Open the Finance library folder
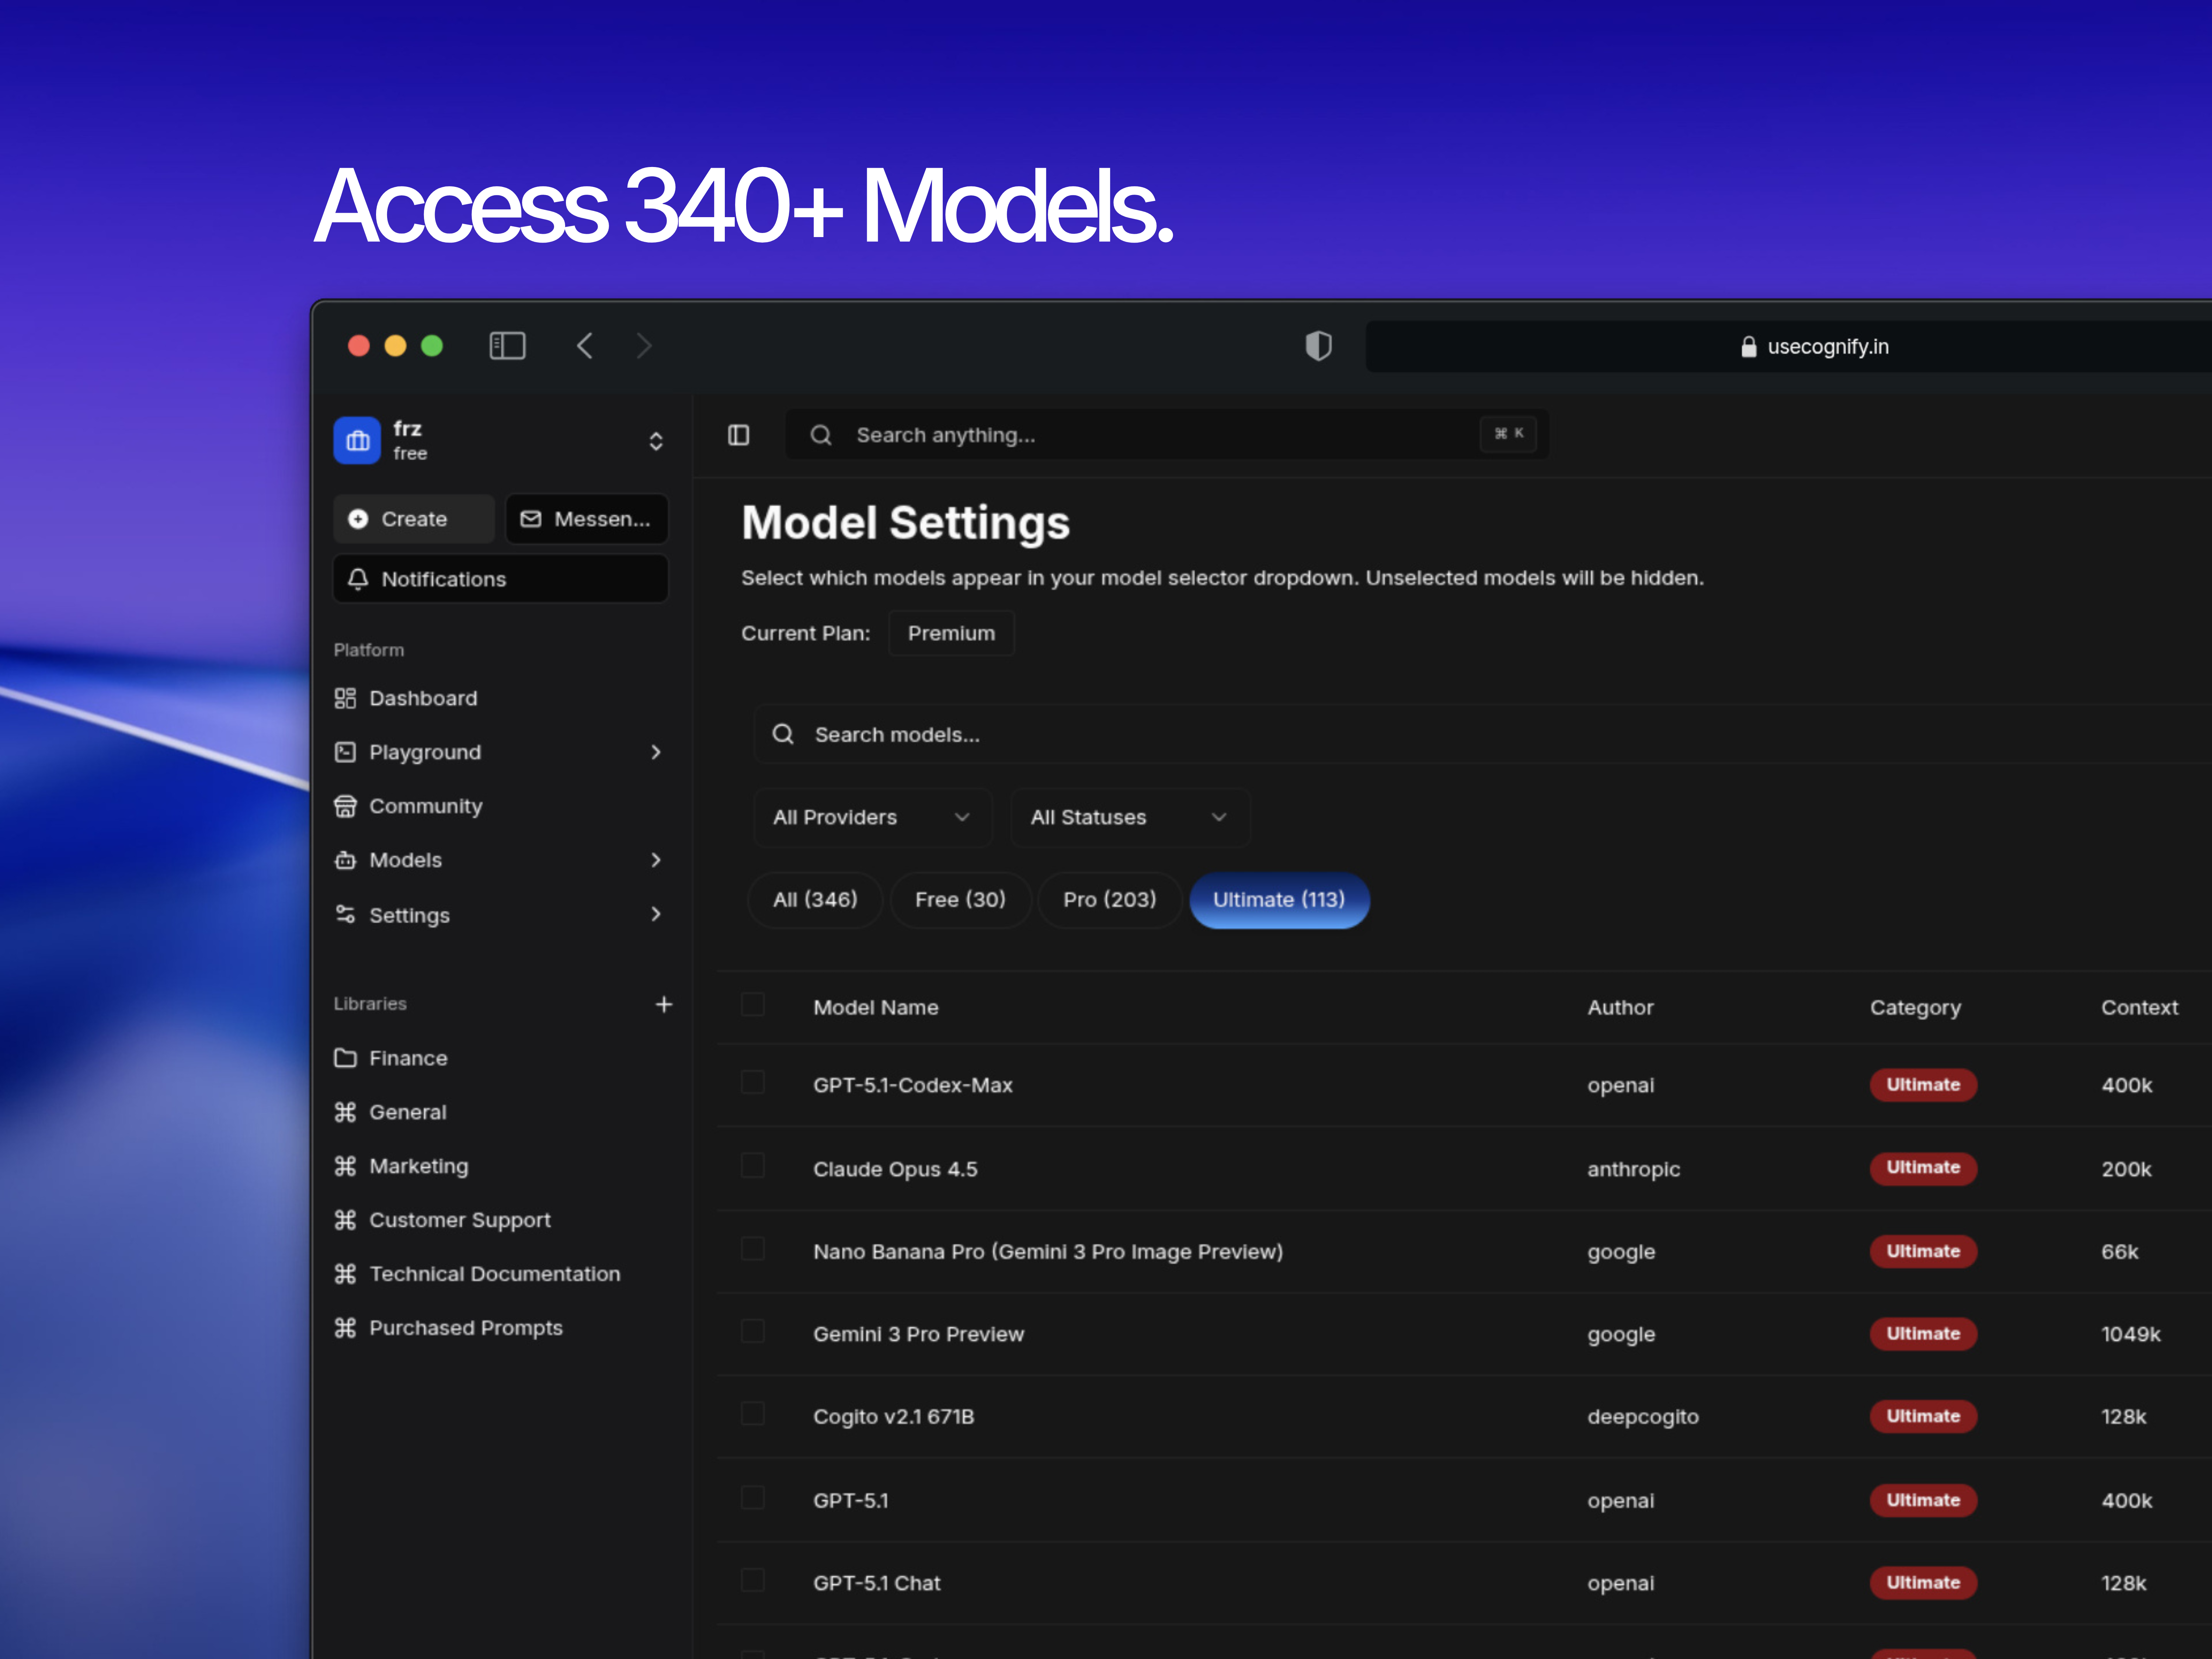 [x=408, y=1058]
